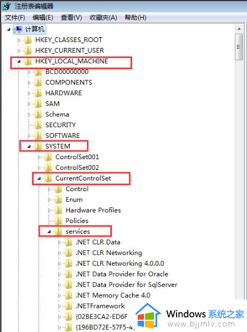Collapse the CurrentControlSet key arrow
The image size is (247, 332).
pyautogui.click(x=39, y=179)
